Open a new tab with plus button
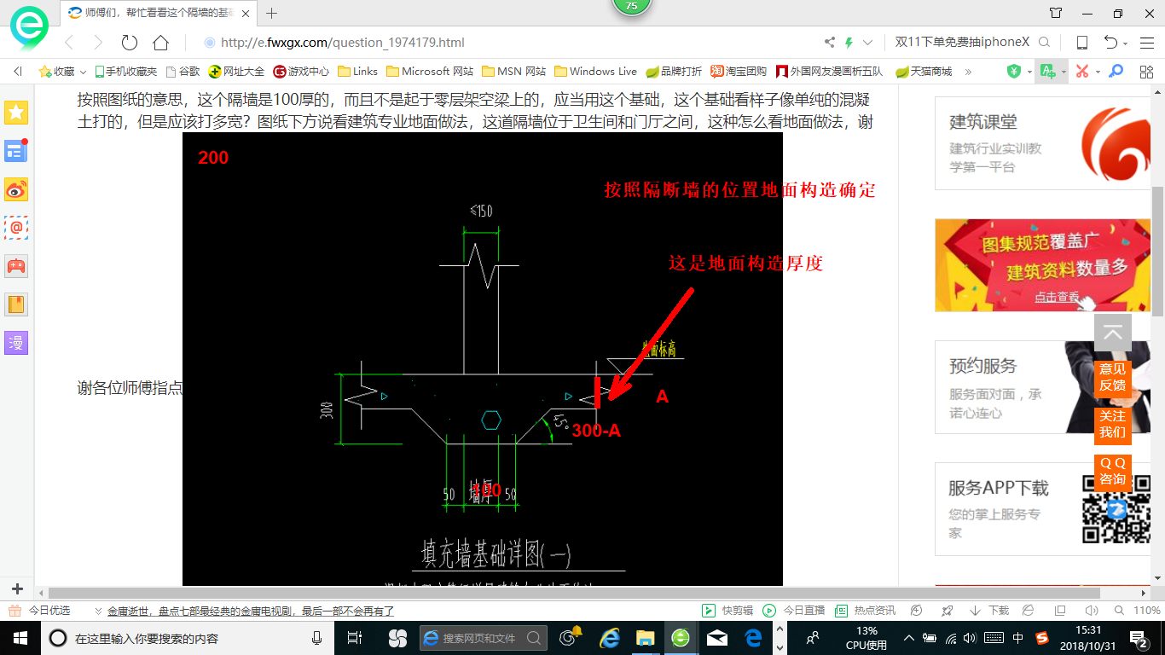 pos(272,13)
